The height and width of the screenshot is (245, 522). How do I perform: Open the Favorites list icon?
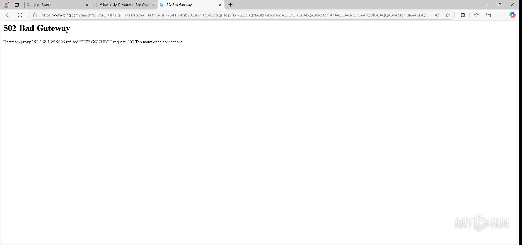click(476, 15)
